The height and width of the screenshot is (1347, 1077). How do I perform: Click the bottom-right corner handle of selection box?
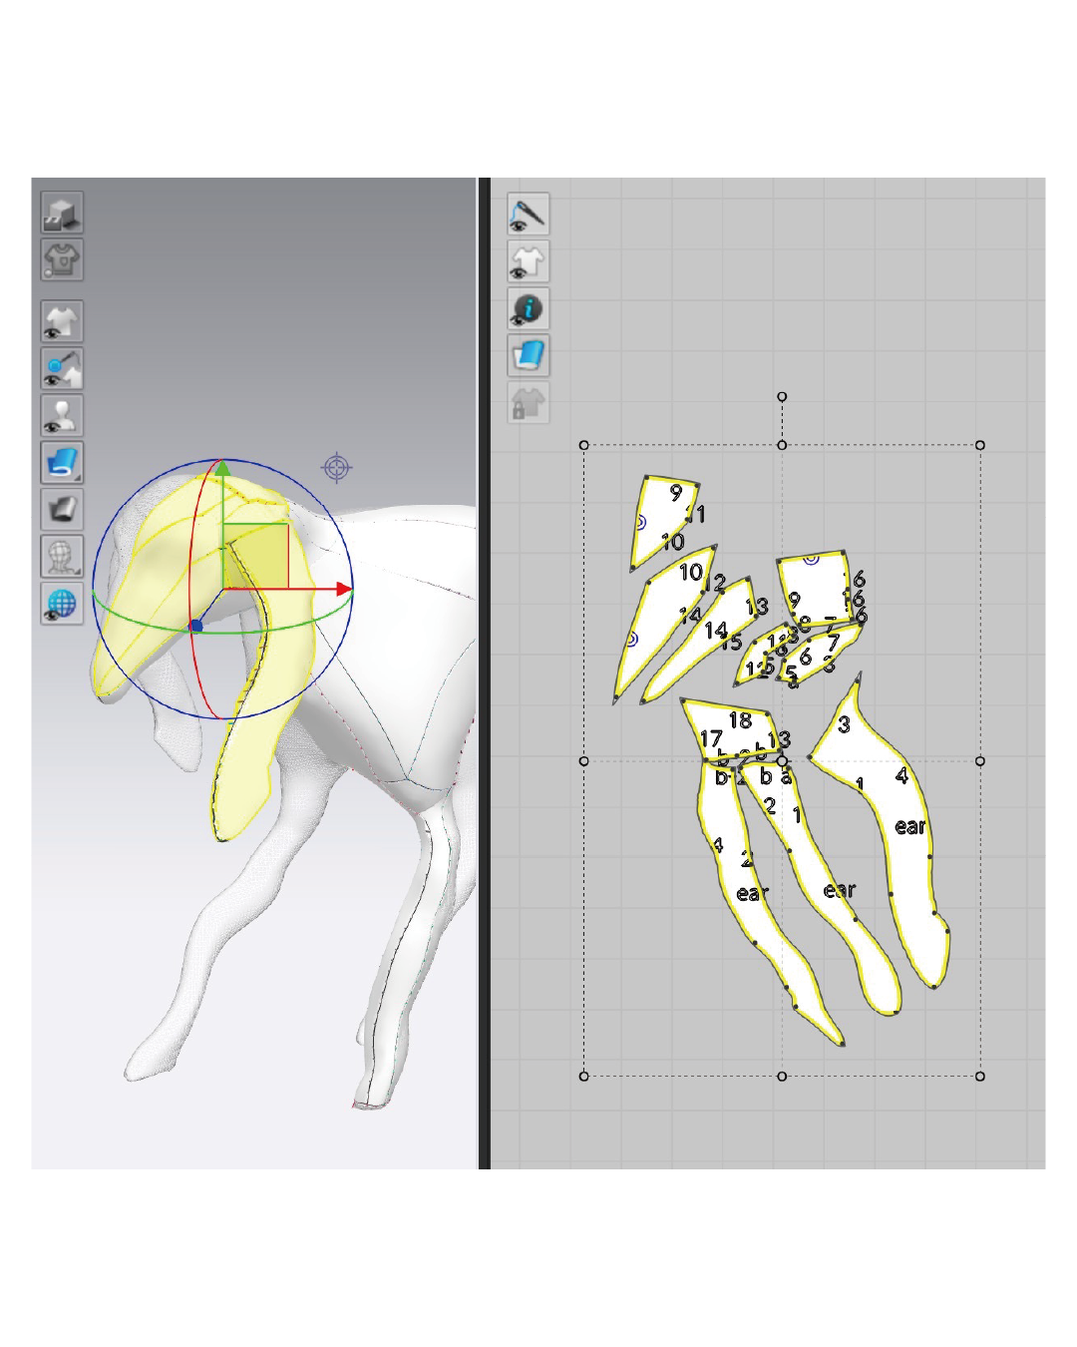point(980,1076)
